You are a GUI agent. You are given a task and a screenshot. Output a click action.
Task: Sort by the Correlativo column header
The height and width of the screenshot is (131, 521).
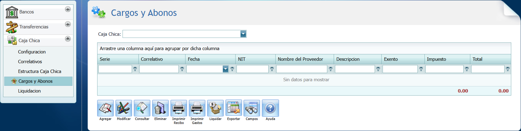[x=152, y=59]
